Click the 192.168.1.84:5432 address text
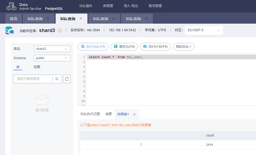This screenshot has width=256, height=155. point(122,30)
